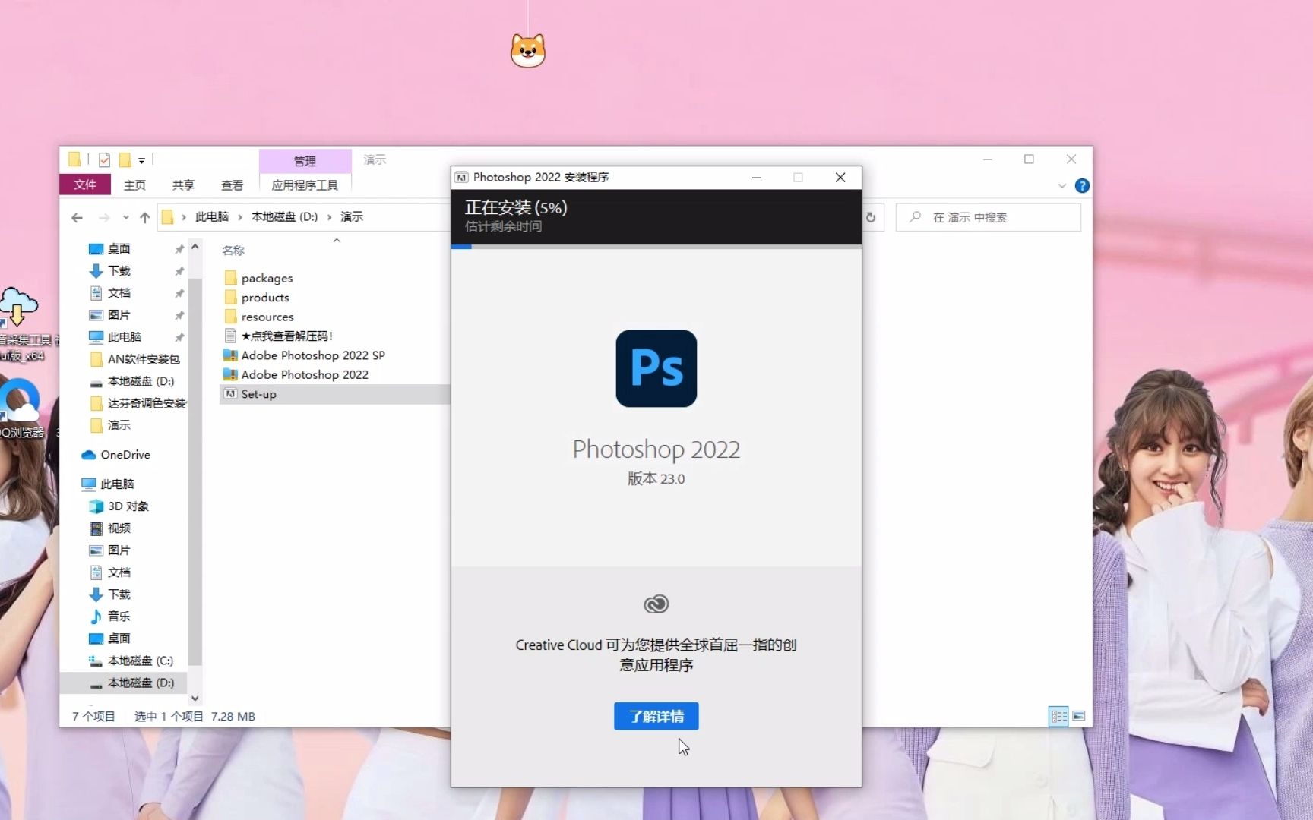The image size is (1313, 820).
Task: Click the installer progress bar
Action: 656,246
